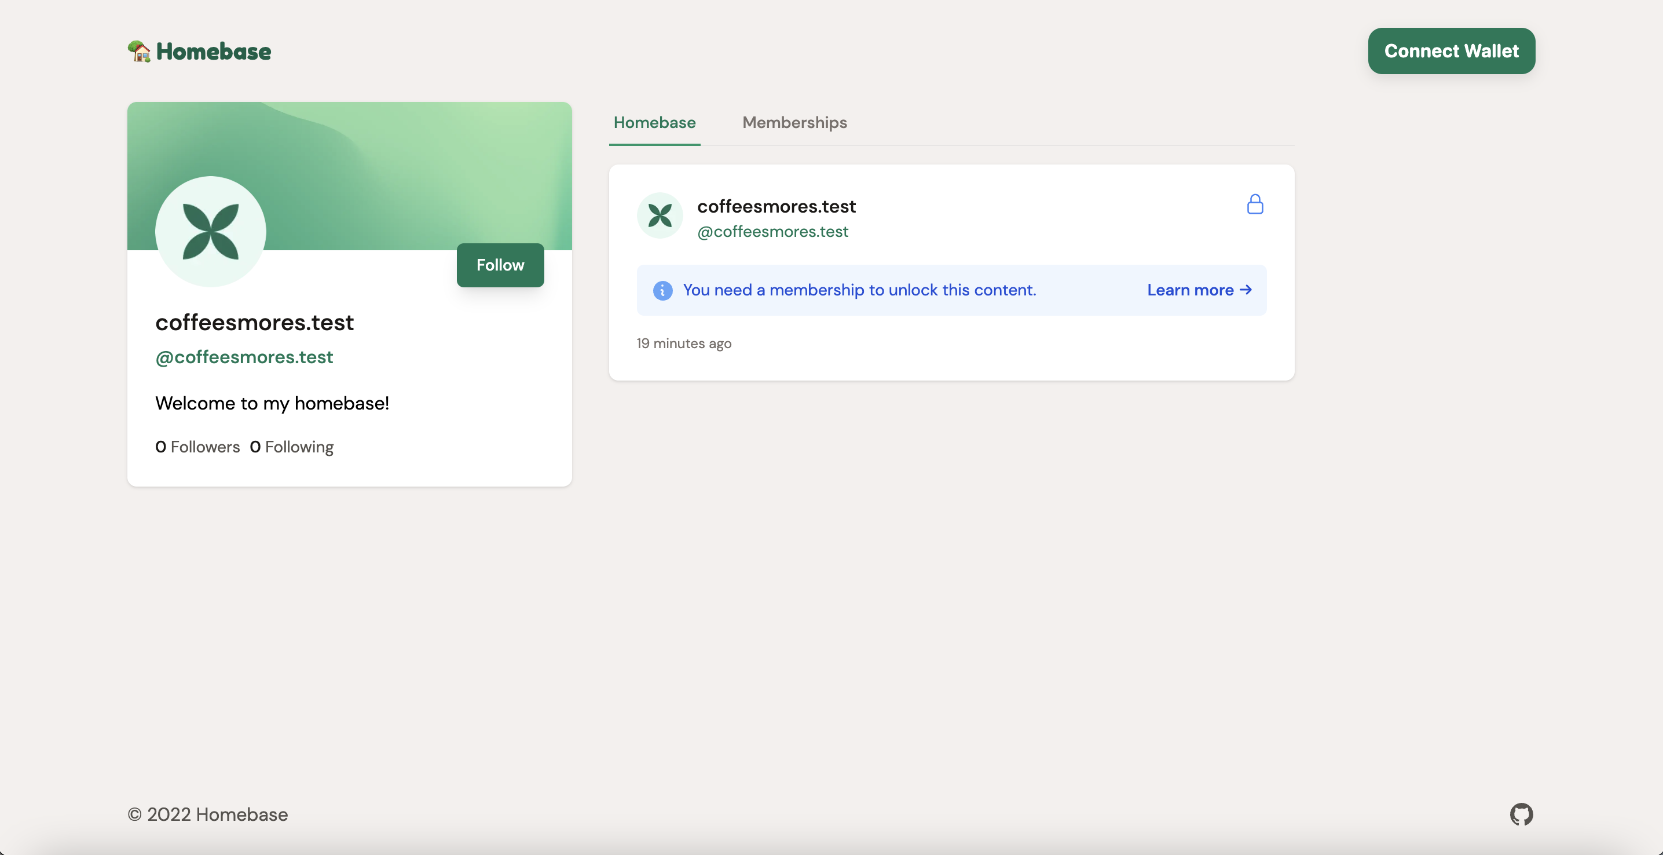Click 'Welcome to my homebase!' bio text

(272, 404)
